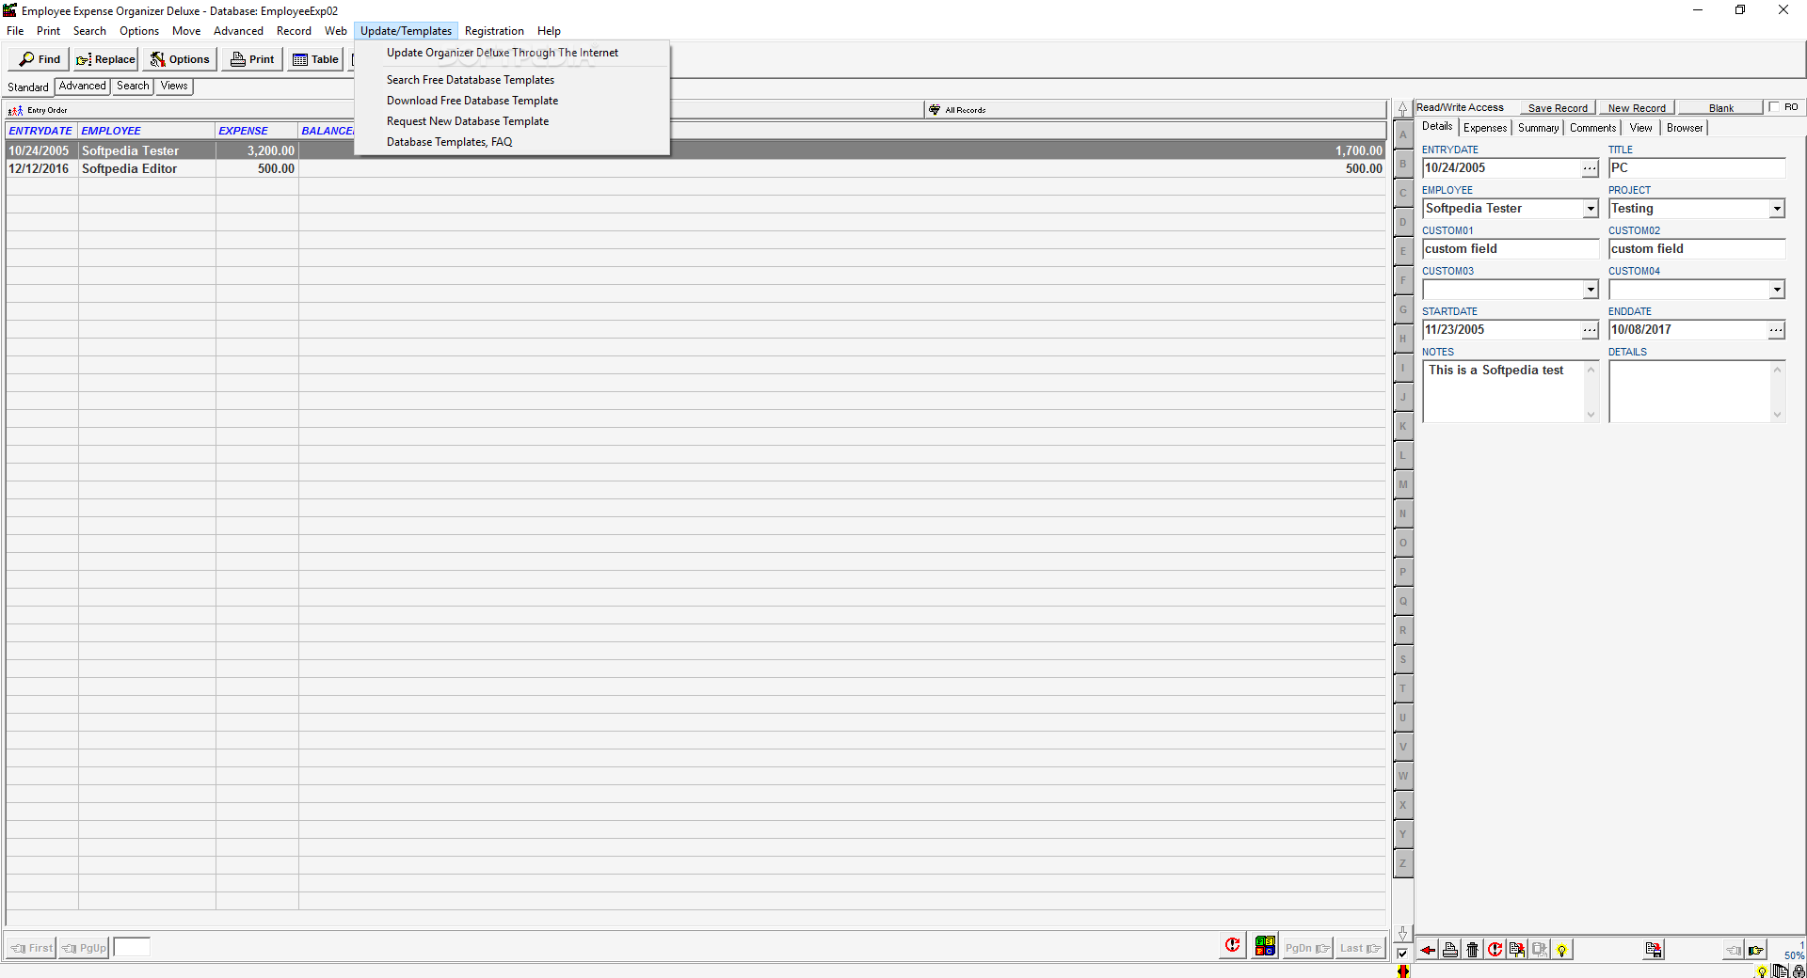Click the previous record hand icon
The height and width of the screenshot is (978, 1807).
pos(1734,950)
